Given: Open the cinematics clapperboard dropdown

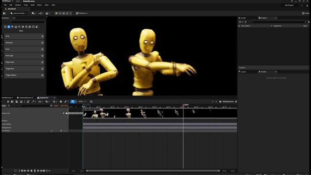Looking at the screenshot, I should (48, 13).
